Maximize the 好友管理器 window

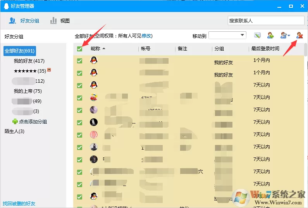pos(291,6)
